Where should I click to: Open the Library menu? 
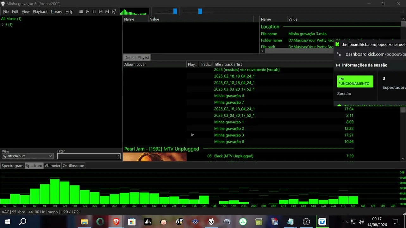click(x=56, y=12)
